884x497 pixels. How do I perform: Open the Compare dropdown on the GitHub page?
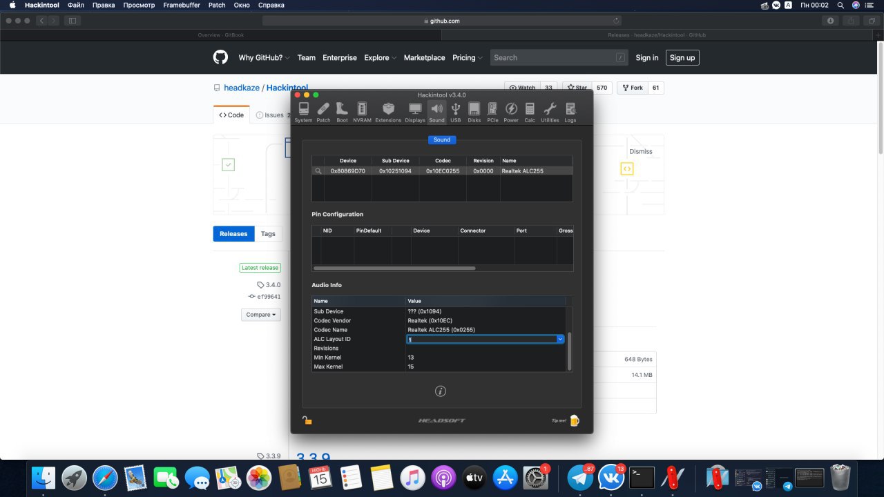(x=261, y=315)
